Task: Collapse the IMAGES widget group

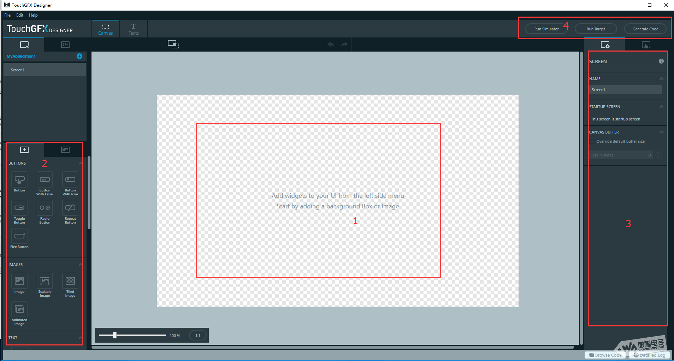Action: 80,265
